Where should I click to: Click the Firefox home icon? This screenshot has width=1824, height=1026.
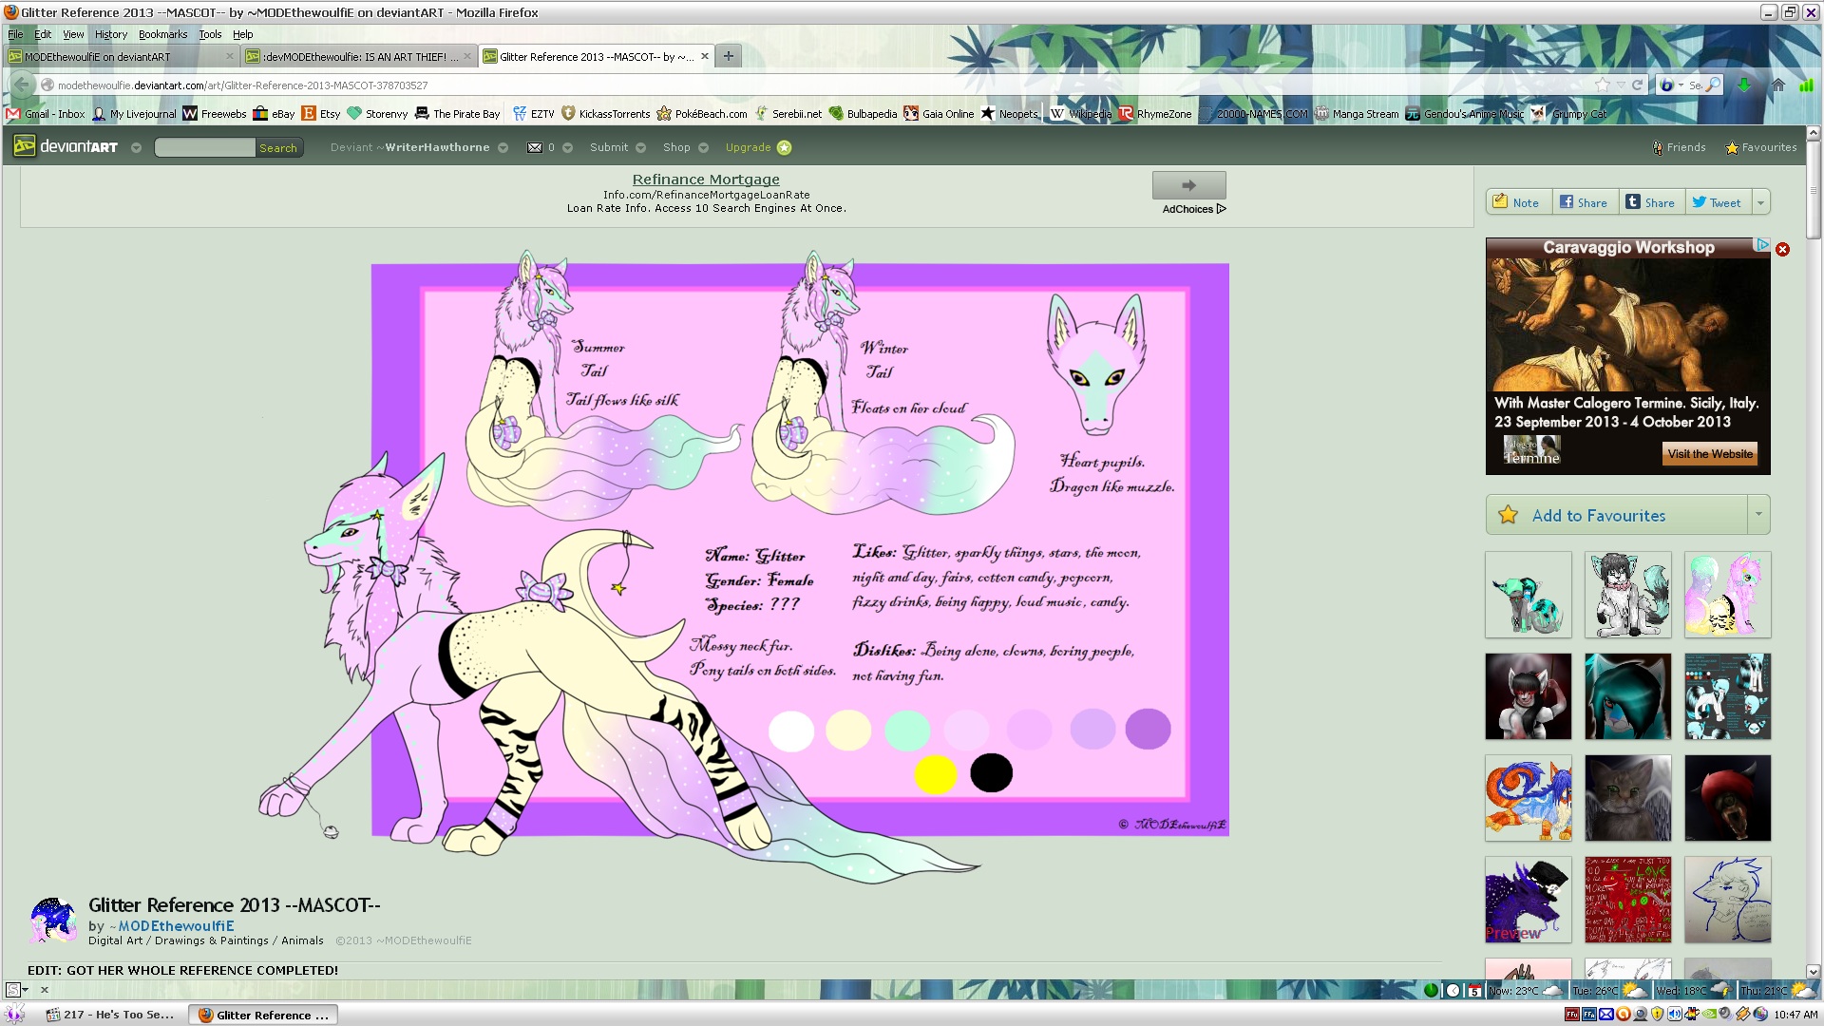coord(1777,85)
